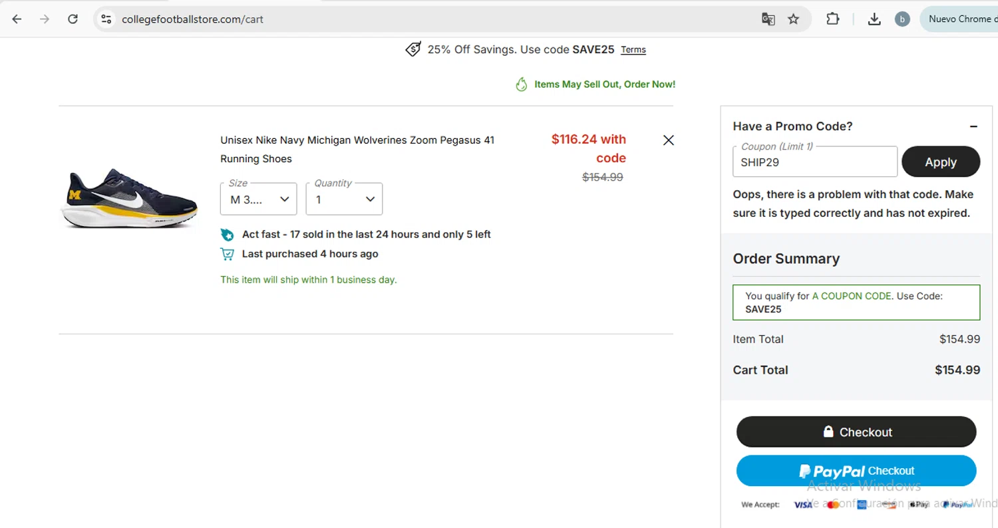The image size is (998, 528).
Task: Click the struck-through $154.99 price
Action: [603, 177]
